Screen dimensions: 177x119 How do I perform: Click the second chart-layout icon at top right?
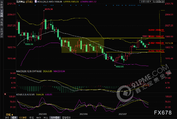pos(157,2)
